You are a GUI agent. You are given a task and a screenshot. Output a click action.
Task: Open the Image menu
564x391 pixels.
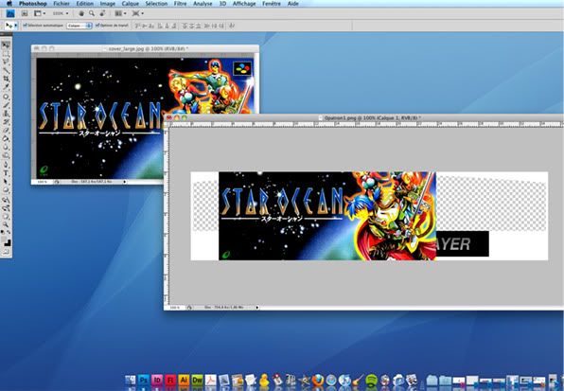tap(108, 4)
